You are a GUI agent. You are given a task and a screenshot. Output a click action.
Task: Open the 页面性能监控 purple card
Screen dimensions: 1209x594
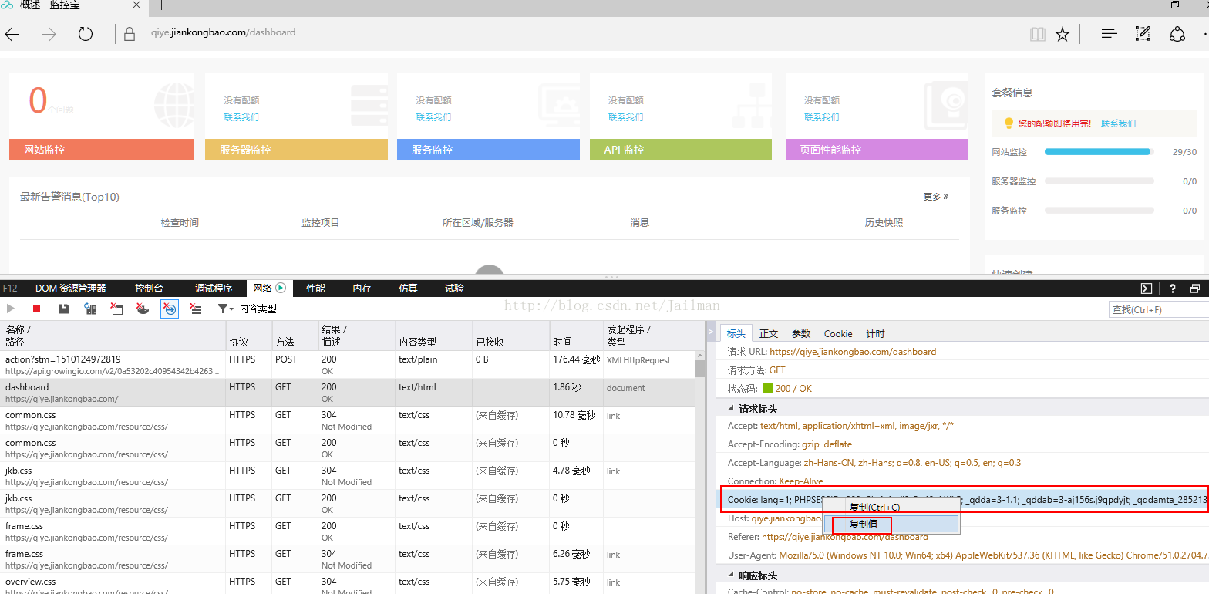[877, 116]
